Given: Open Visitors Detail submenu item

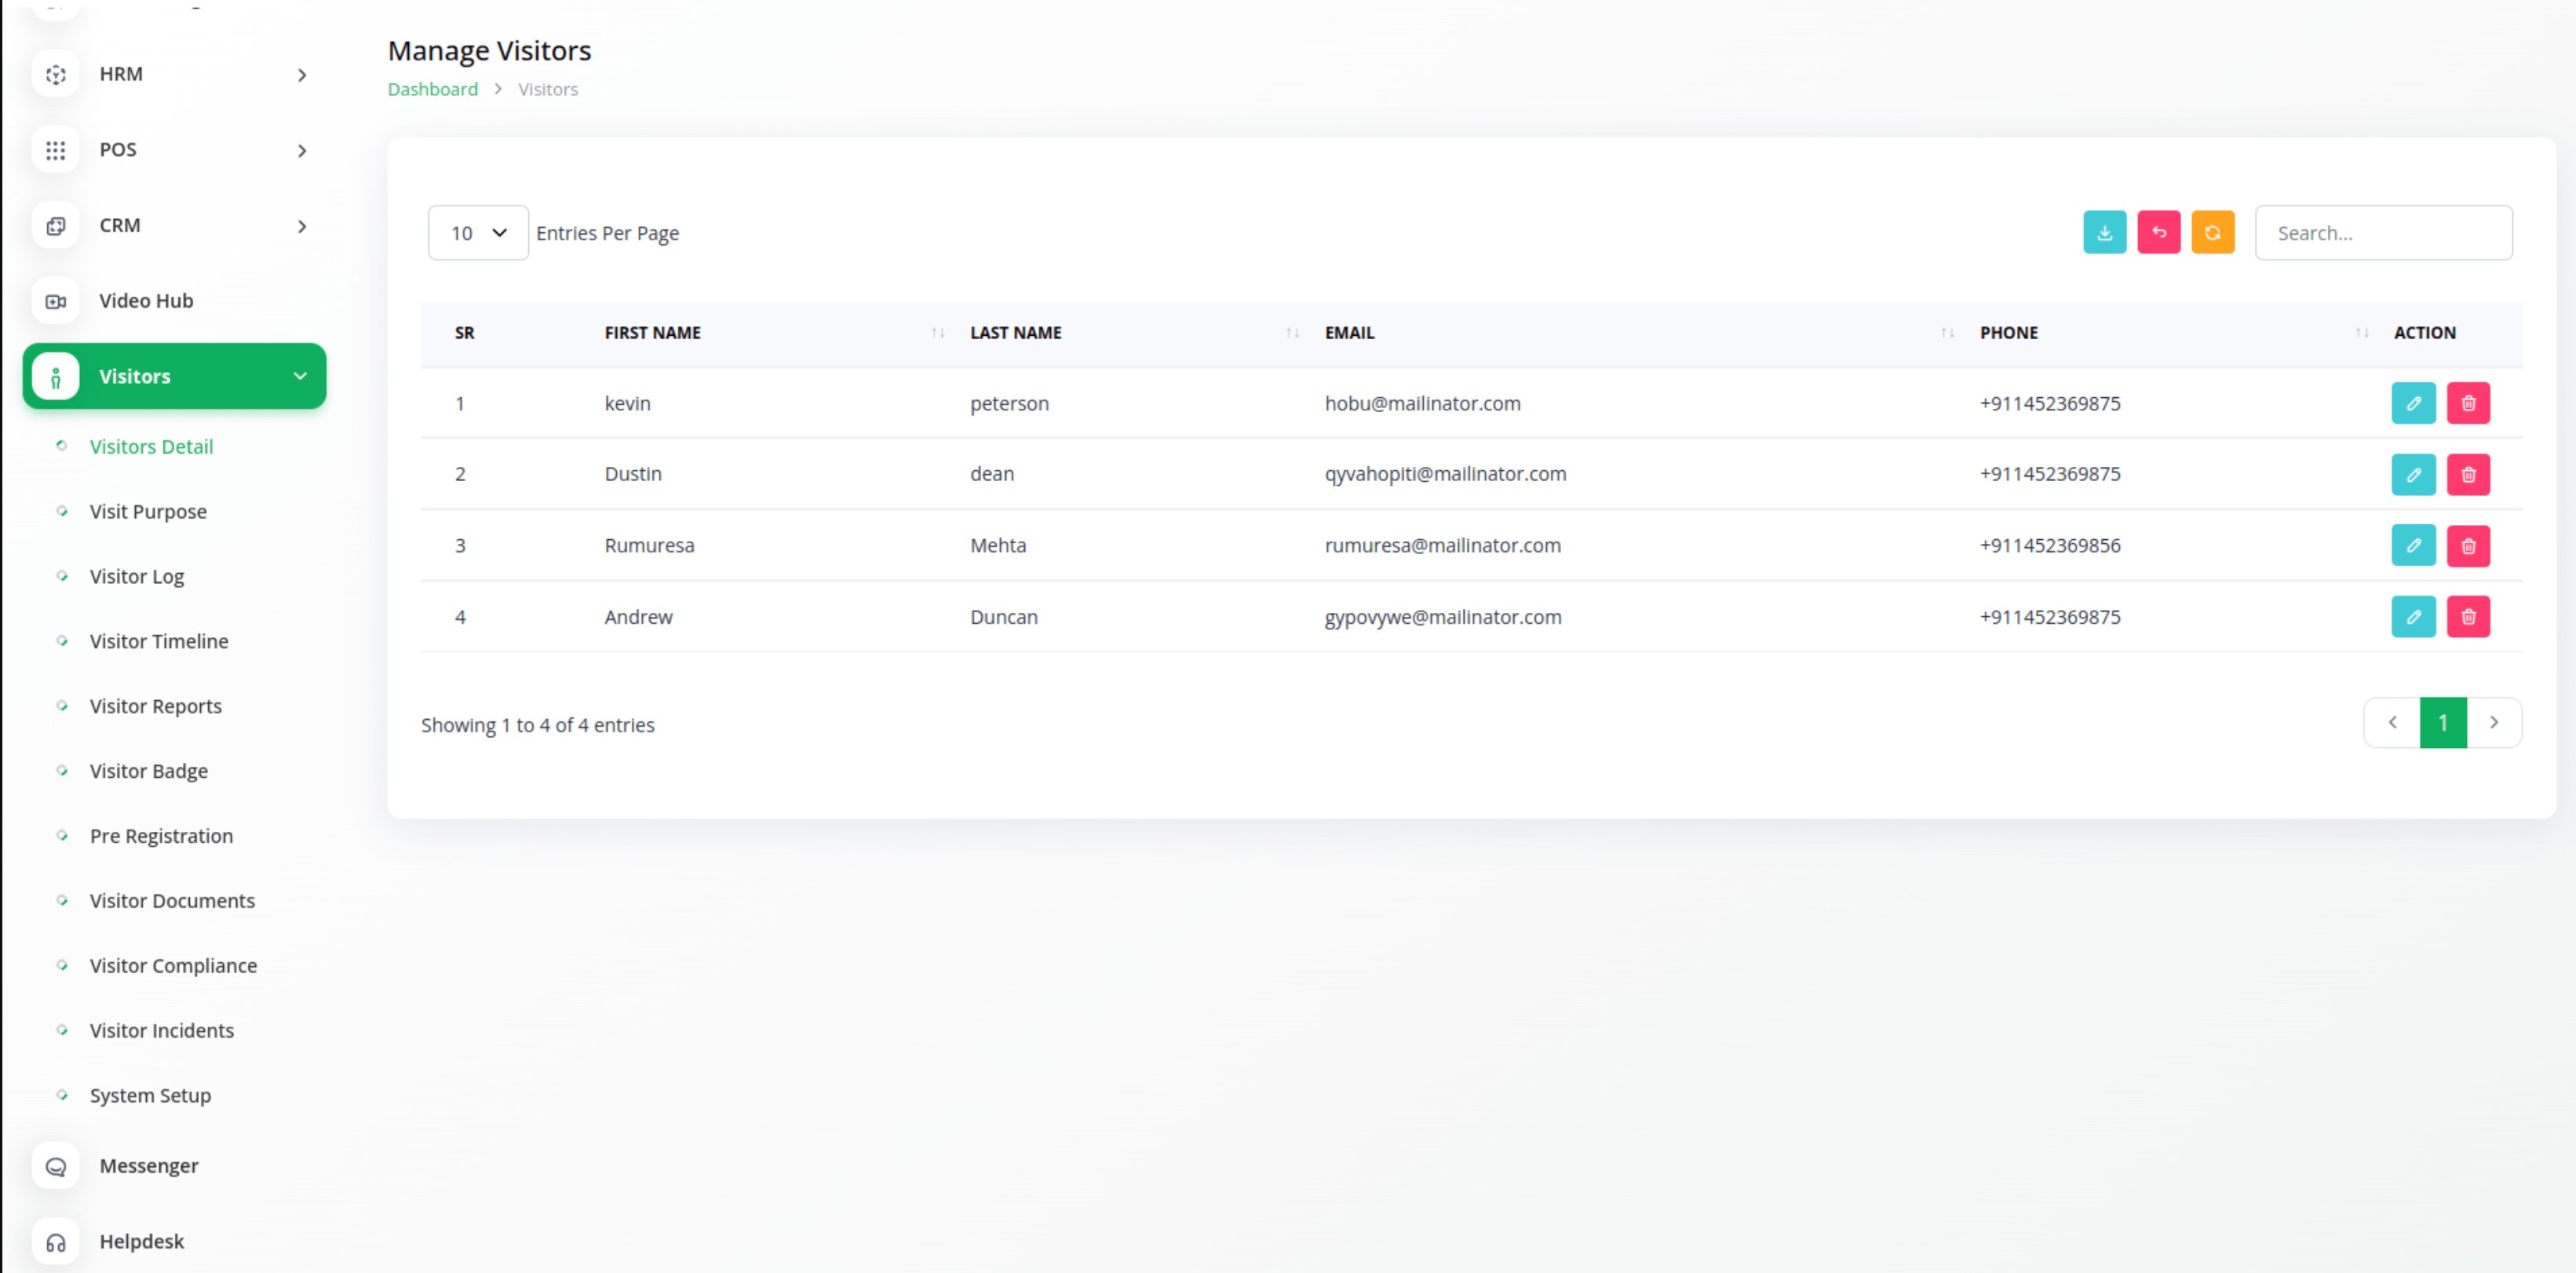Looking at the screenshot, I should click(151, 447).
